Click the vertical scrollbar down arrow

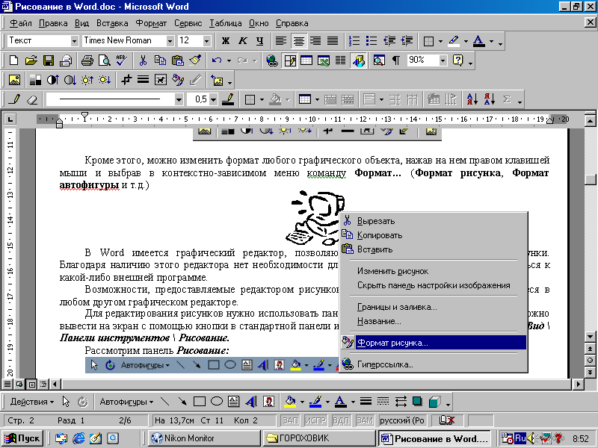[x=590, y=337]
